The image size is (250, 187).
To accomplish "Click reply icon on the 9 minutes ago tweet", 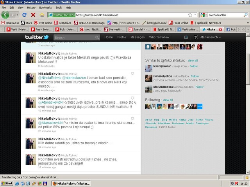I will point(132,74).
